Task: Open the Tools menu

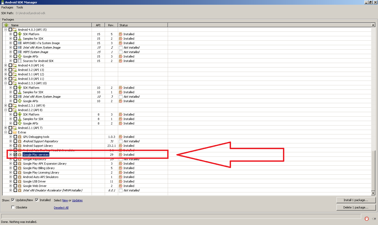Action: pos(20,7)
